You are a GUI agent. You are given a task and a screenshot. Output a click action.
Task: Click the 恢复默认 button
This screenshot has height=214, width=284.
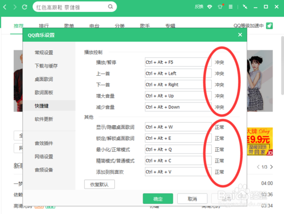[x=99, y=185]
